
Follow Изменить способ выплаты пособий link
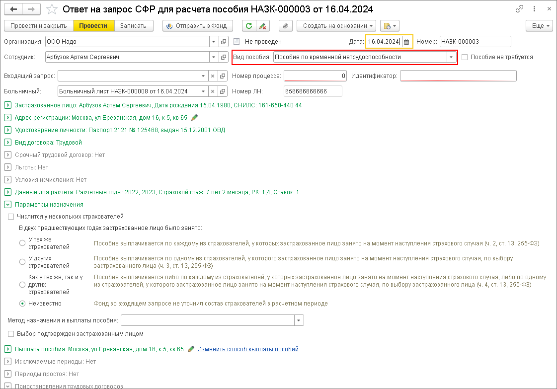(x=247, y=349)
